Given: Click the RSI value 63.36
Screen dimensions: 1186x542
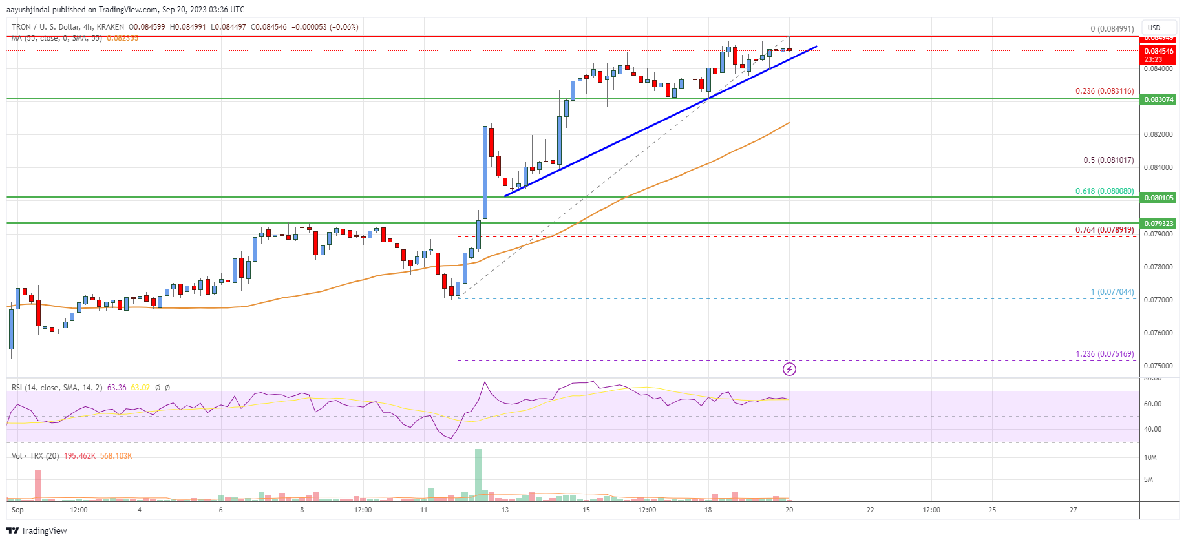Looking at the screenshot, I should click(x=116, y=388).
